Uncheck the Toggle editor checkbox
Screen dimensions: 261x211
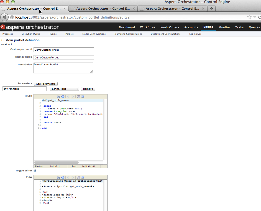tap(35, 171)
